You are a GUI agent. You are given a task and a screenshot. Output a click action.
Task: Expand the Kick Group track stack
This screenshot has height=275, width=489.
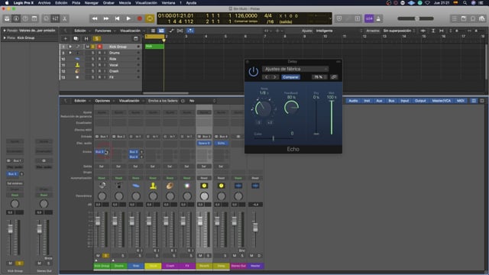(x=70, y=47)
